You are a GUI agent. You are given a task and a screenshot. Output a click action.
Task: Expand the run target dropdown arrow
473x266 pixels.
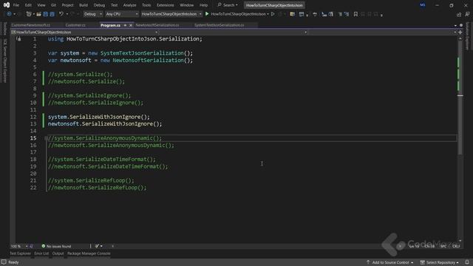(268, 14)
